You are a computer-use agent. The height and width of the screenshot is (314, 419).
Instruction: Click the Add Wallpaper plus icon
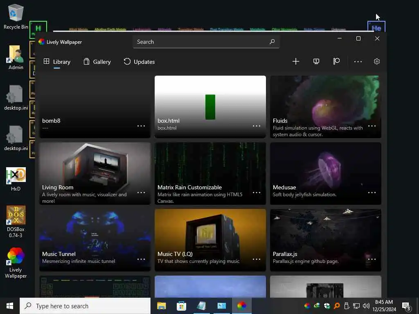click(x=295, y=61)
